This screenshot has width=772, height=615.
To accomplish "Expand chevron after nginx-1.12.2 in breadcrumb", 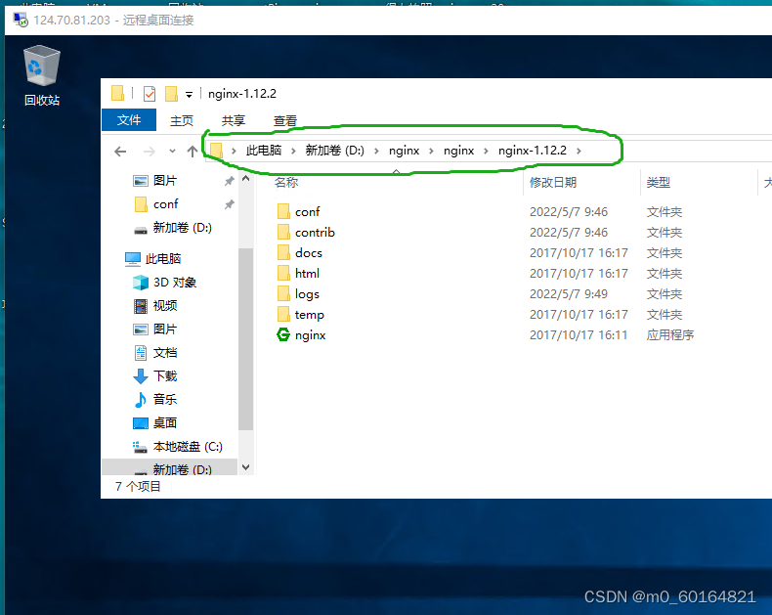I will click(579, 151).
